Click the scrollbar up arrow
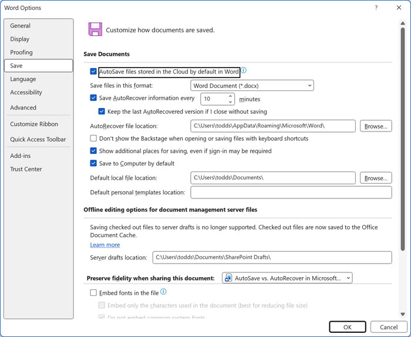Screen dimensions: 411x337 pos(403,23)
